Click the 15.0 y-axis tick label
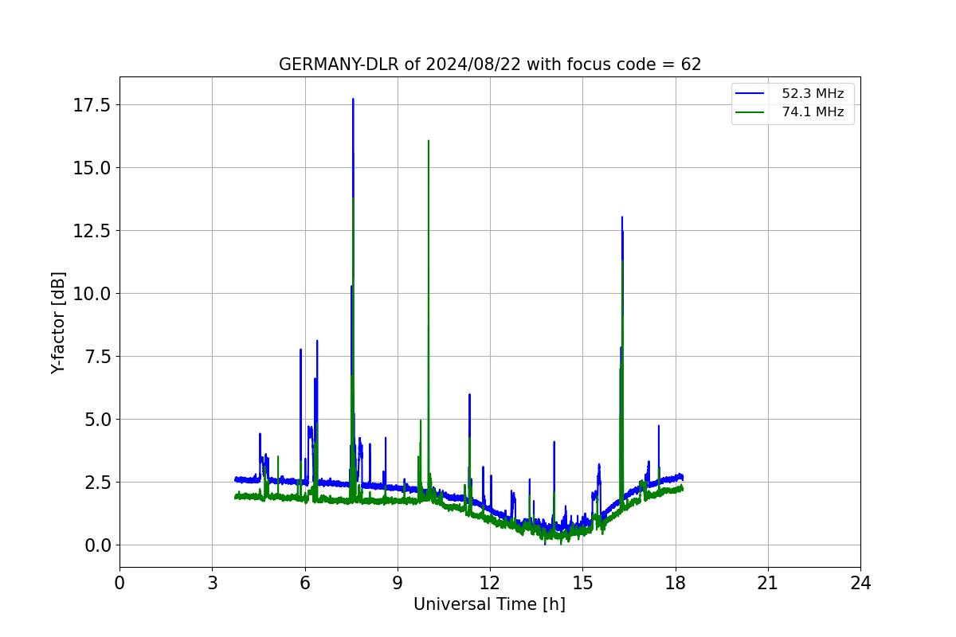Screen dimensions: 956x637 coord(92,168)
